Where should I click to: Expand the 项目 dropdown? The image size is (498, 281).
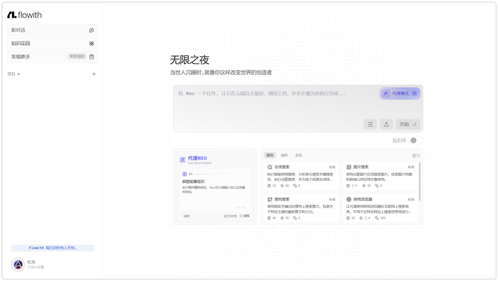click(14, 74)
